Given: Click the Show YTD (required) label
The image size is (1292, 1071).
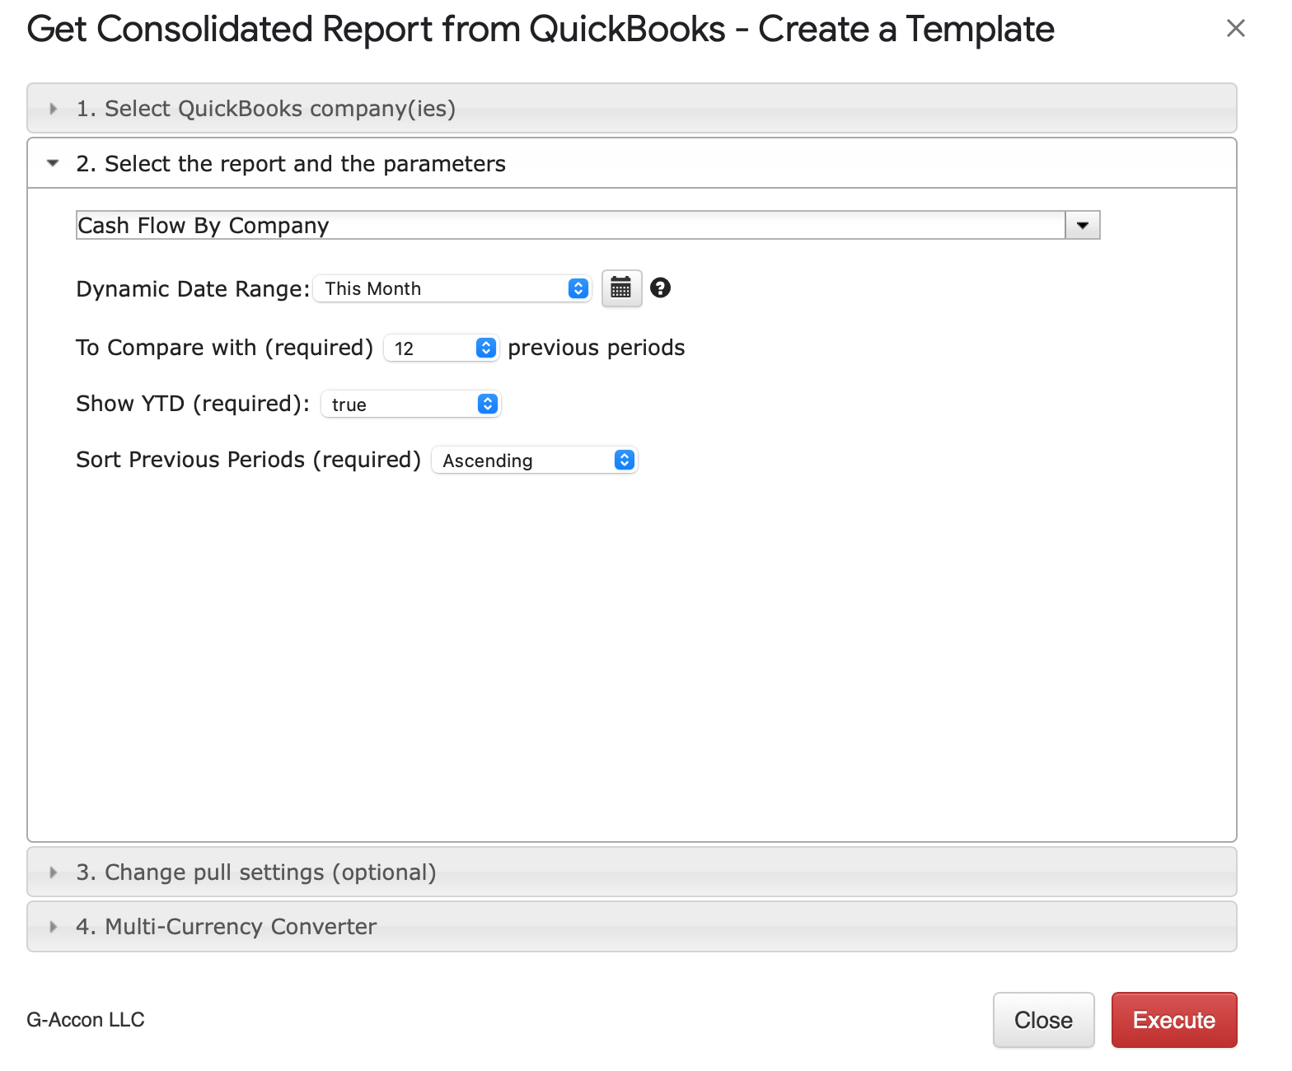Looking at the screenshot, I should pos(193,404).
